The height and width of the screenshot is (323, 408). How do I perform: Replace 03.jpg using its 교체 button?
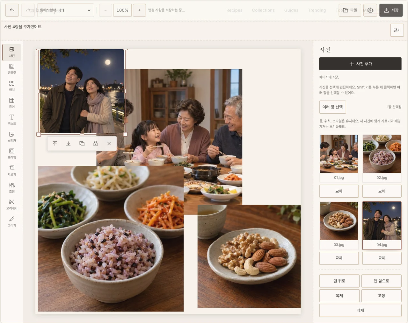coord(339,258)
